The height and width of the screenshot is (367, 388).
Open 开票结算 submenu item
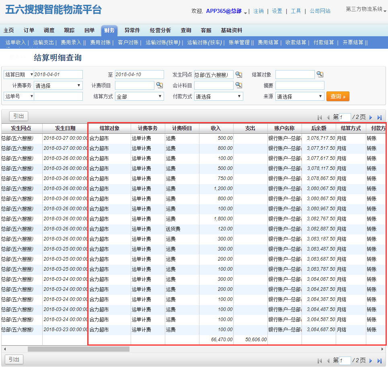(353, 42)
